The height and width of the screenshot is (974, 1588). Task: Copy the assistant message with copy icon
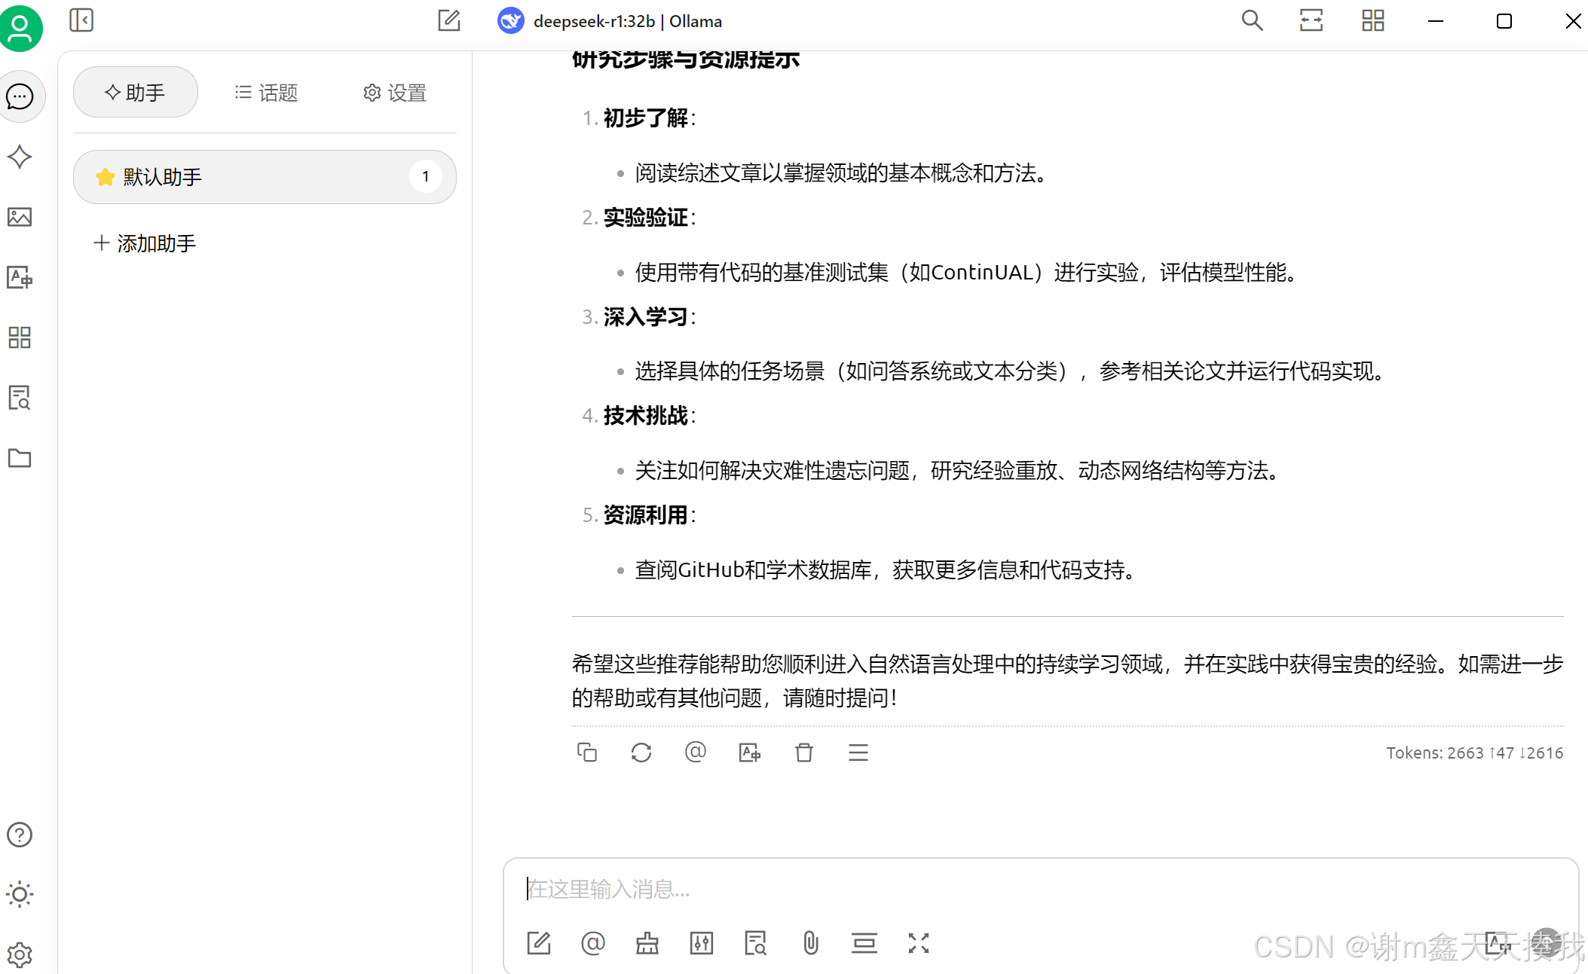[x=586, y=753]
